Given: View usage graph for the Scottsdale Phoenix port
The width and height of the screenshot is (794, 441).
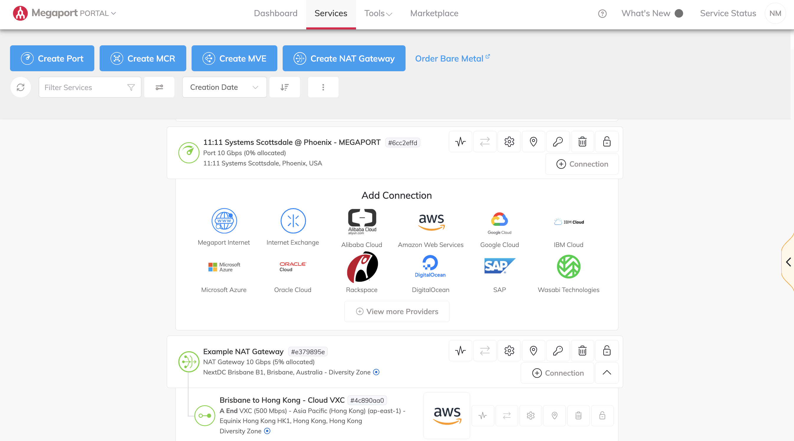Looking at the screenshot, I should pos(460,141).
